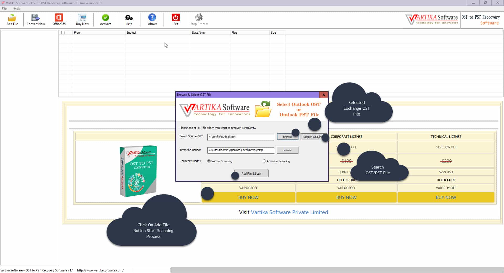Screen dimensions: 504x273
Task: Open the File menu
Action: coord(4,9)
